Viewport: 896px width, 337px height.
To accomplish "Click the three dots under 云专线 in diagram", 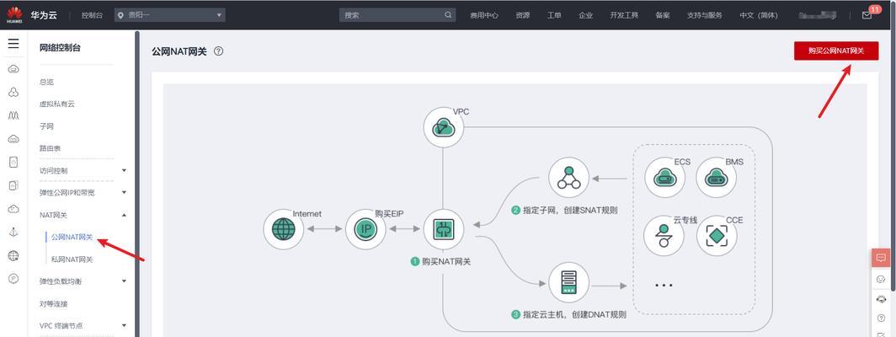I will pos(664,285).
